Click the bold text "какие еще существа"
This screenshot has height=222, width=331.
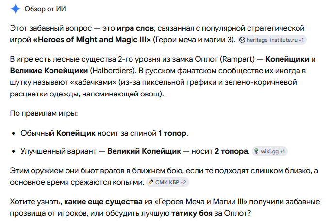[103, 202]
